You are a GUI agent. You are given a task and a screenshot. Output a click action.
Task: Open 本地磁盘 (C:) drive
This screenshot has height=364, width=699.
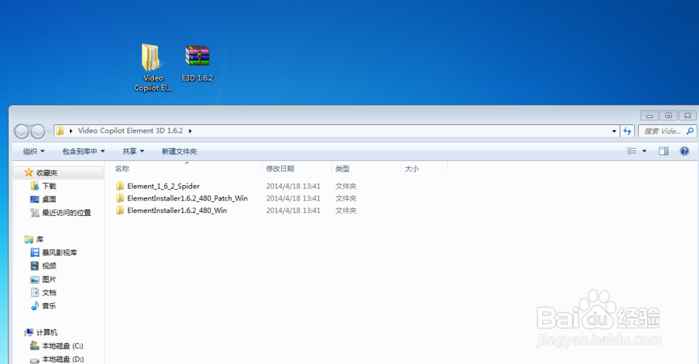(62, 346)
